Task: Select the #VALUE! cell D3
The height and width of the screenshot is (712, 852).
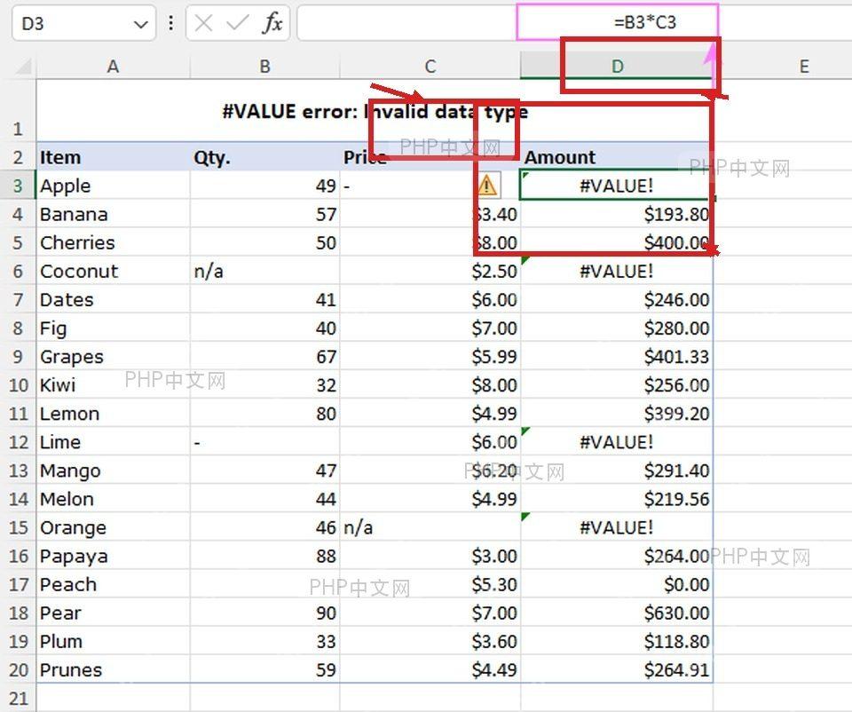Action: point(617,186)
